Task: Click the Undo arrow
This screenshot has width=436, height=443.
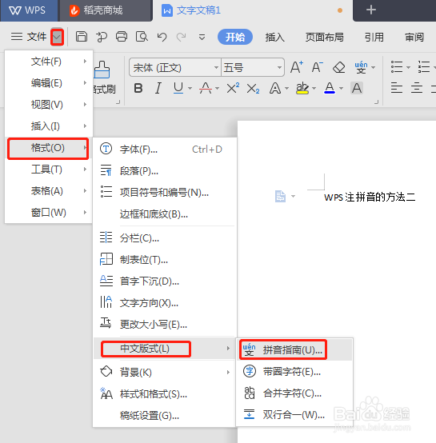Action: 162,37
